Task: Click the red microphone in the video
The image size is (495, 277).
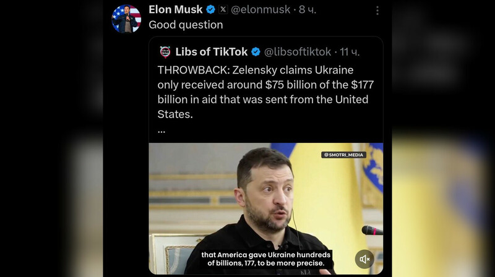Action: [x=372, y=231]
